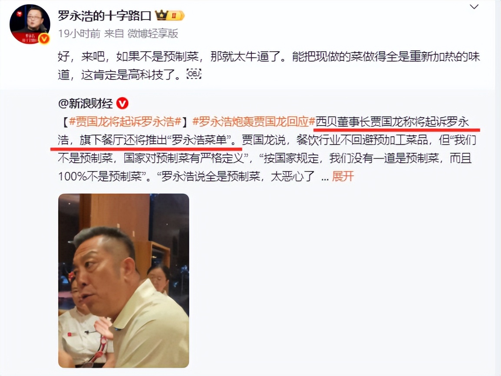Click the 19小时前 post timestamp

pos(79,33)
